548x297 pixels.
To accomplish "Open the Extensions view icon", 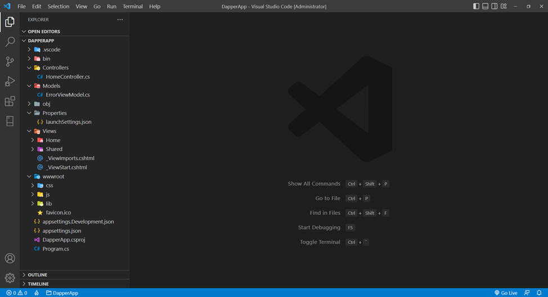I will coord(10,101).
